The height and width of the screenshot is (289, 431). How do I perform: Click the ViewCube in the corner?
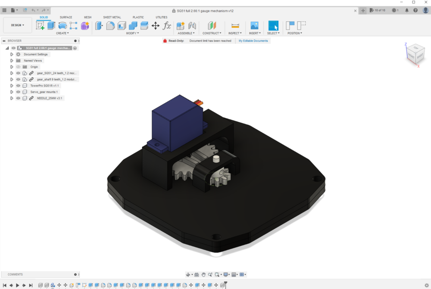click(x=415, y=53)
